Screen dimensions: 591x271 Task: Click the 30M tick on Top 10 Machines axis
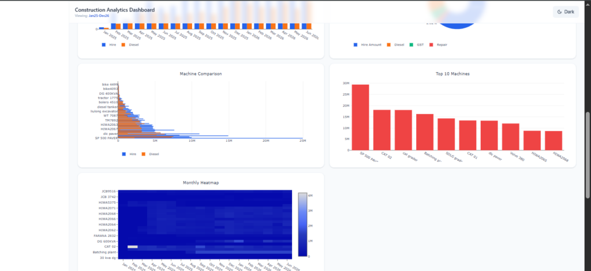[x=346, y=83]
